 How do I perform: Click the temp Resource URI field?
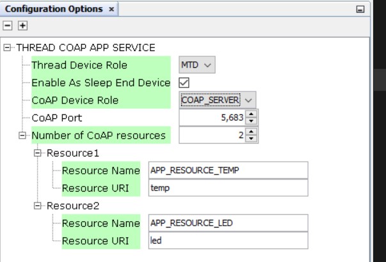(228, 188)
